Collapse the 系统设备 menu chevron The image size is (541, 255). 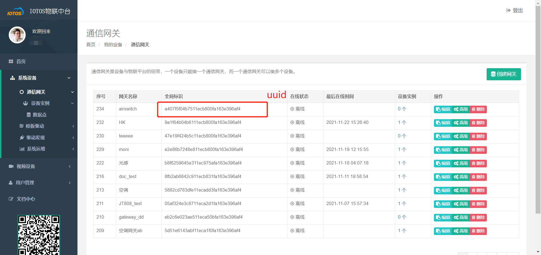click(x=69, y=78)
